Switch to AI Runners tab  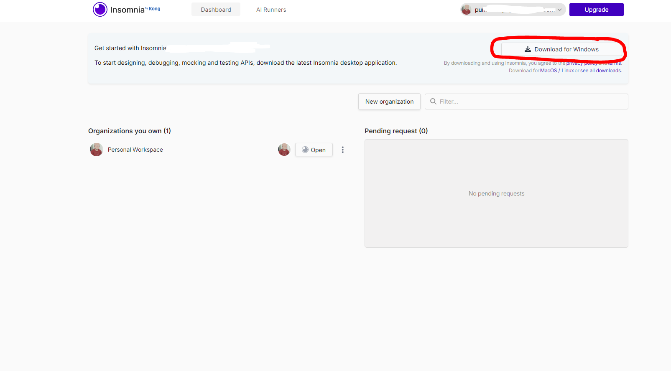coord(271,10)
